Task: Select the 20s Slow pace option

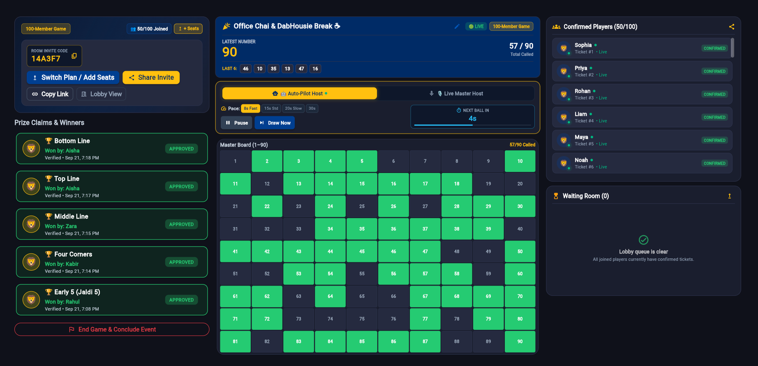Action: (x=293, y=108)
